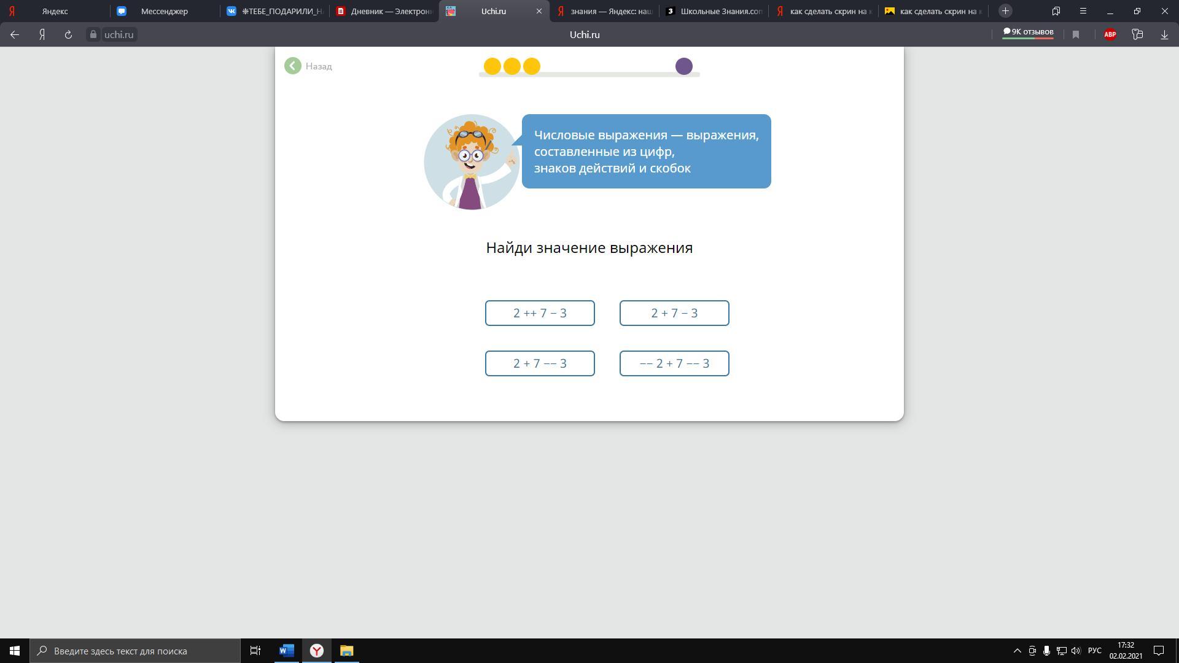Expand the hidden system tray icons chevron

pos(1017,651)
